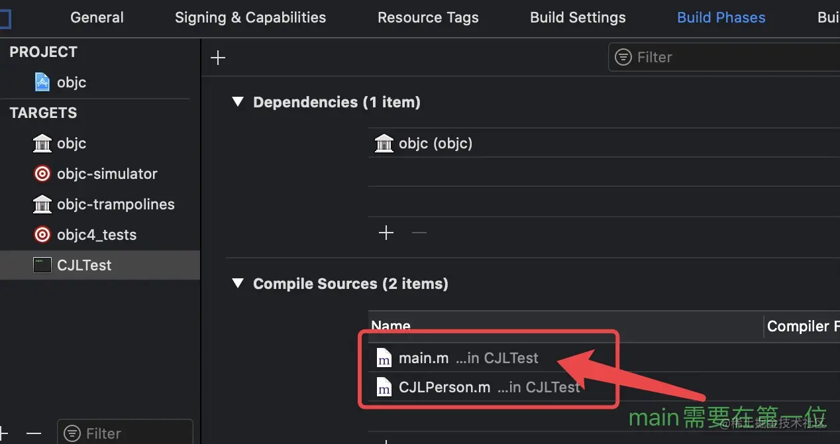Select the objc library target icon
Viewport: 840px width, 444px height.
point(42,143)
